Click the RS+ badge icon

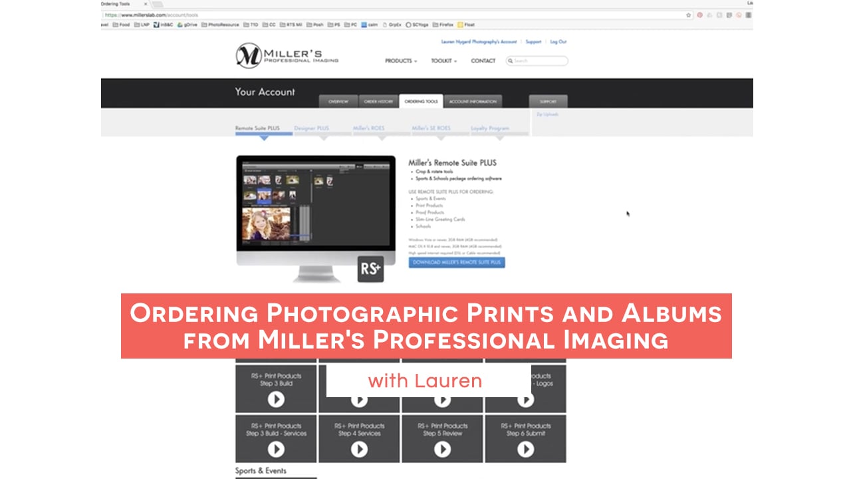click(x=370, y=269)
